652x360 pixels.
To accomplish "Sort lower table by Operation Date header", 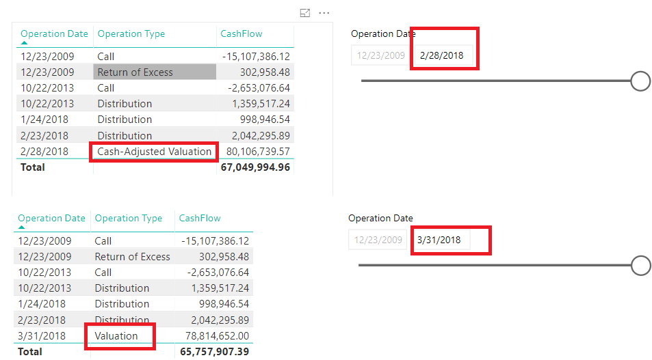I will coord(51,218).
